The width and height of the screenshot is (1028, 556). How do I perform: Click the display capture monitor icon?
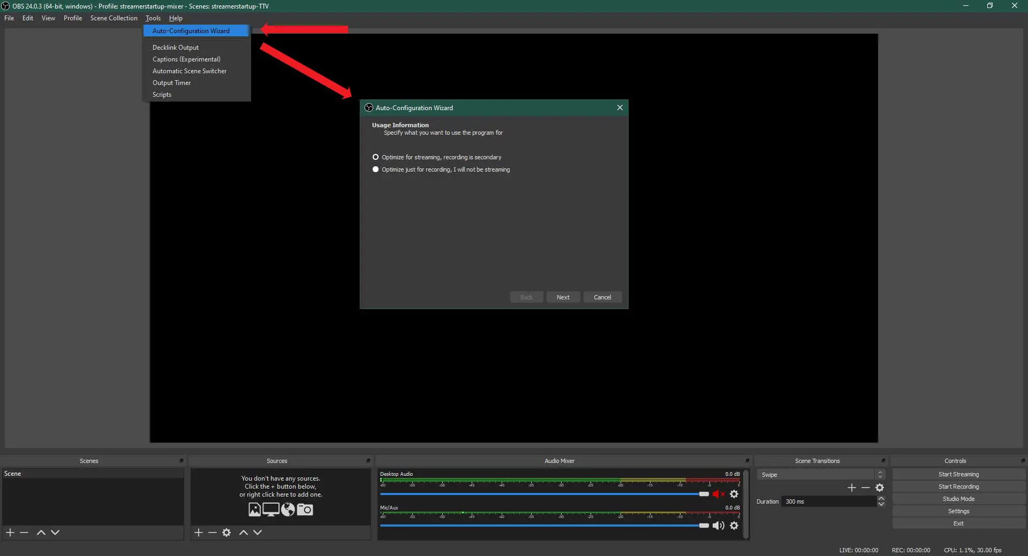click(x=271, y=509)
